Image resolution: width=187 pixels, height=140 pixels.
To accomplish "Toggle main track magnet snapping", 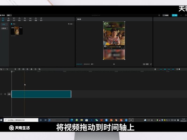I will (x=161, y=69).
